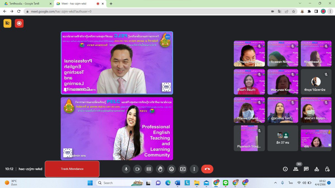Select Piyanuch Trouj participant tile

(x=249, y=138)
